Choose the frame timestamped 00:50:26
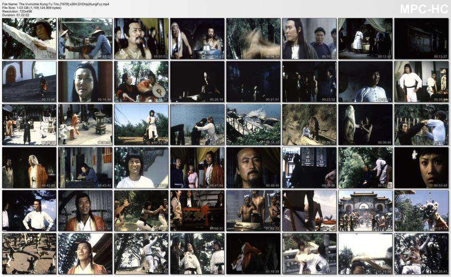This screenshot has height=277, width=451. click(x=309, y=168)
